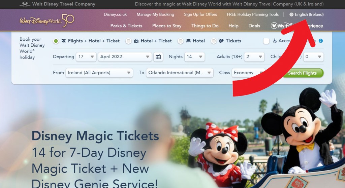This screenshot has width=345, height=188.
Task: Choose the Tickets radio option
Action: [214, 41]
